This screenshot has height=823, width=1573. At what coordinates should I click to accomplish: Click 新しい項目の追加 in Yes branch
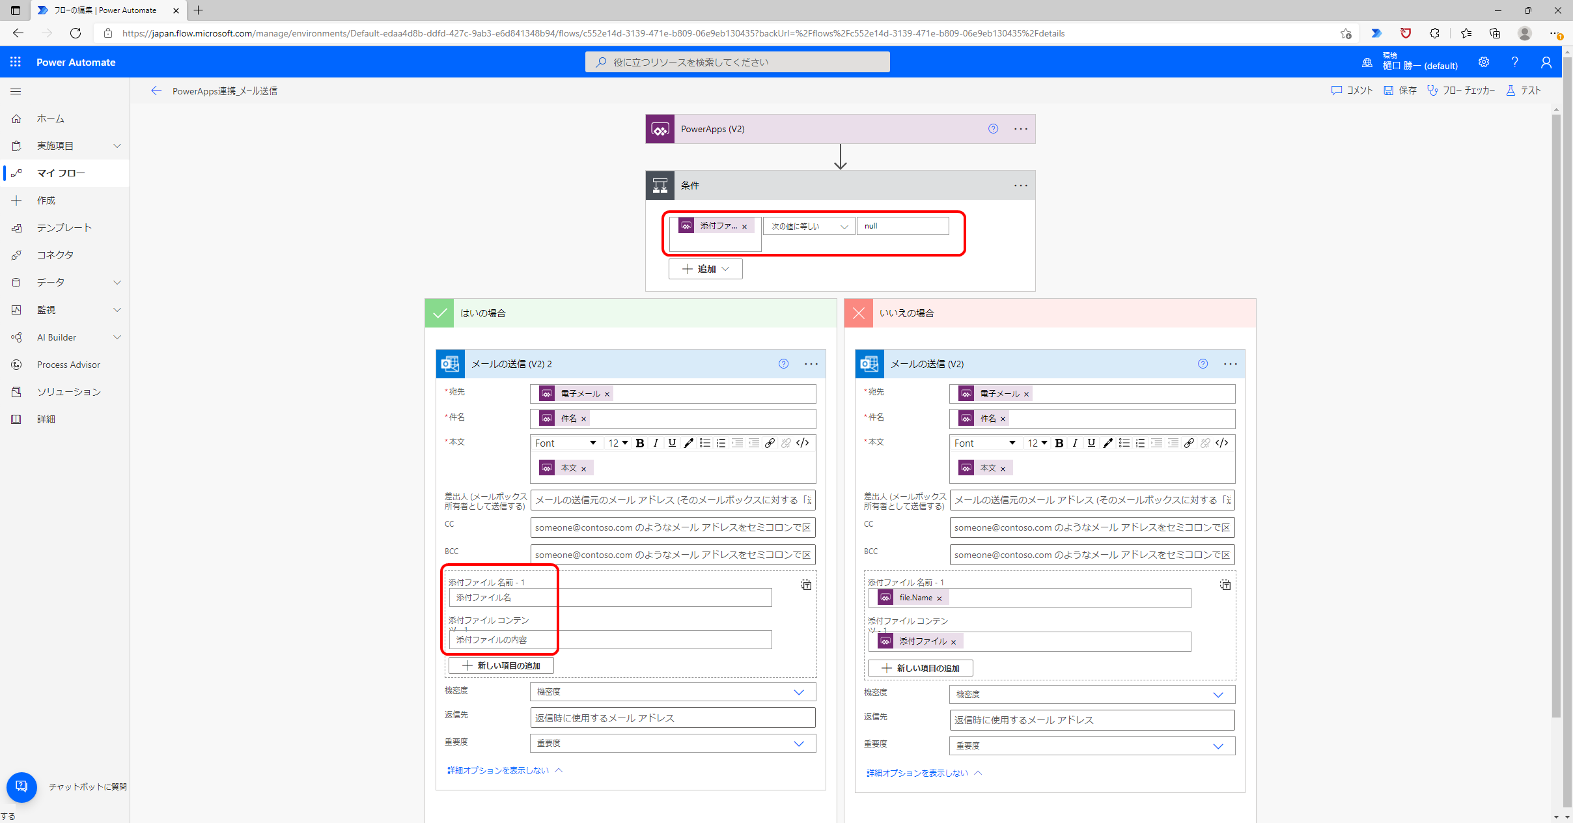click(x=501, y=665)
